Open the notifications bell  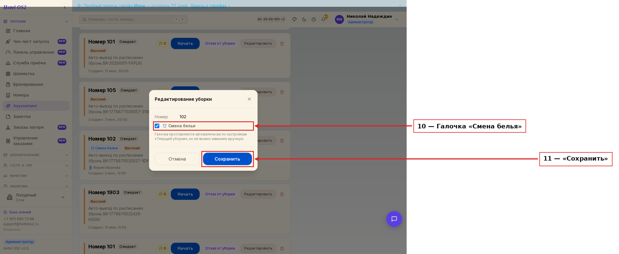(x=323, y=19)
